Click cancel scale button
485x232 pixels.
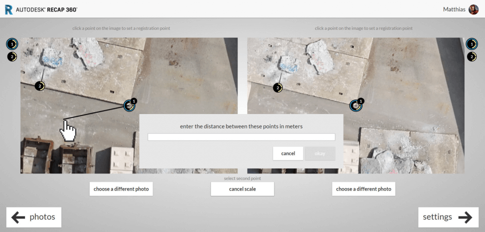click(x=242, y=189)
